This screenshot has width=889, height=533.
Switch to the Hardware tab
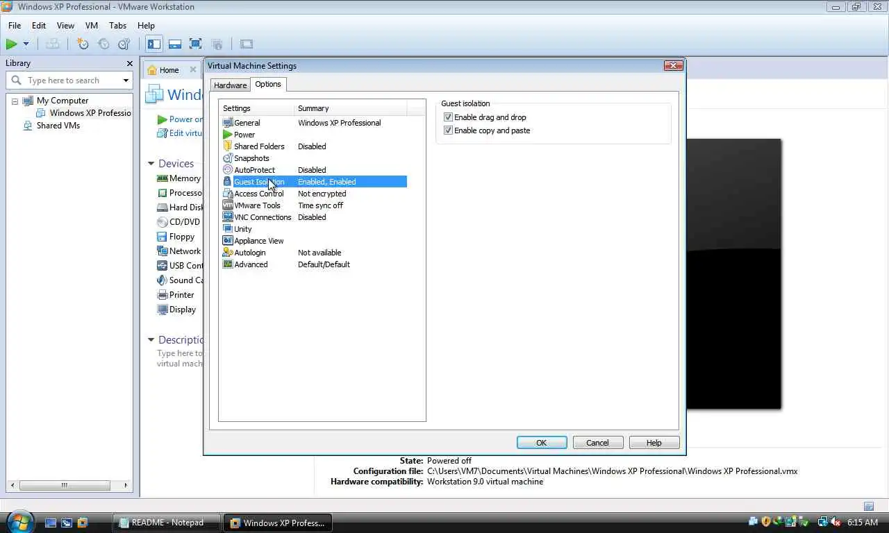click(x=230, y=85)
